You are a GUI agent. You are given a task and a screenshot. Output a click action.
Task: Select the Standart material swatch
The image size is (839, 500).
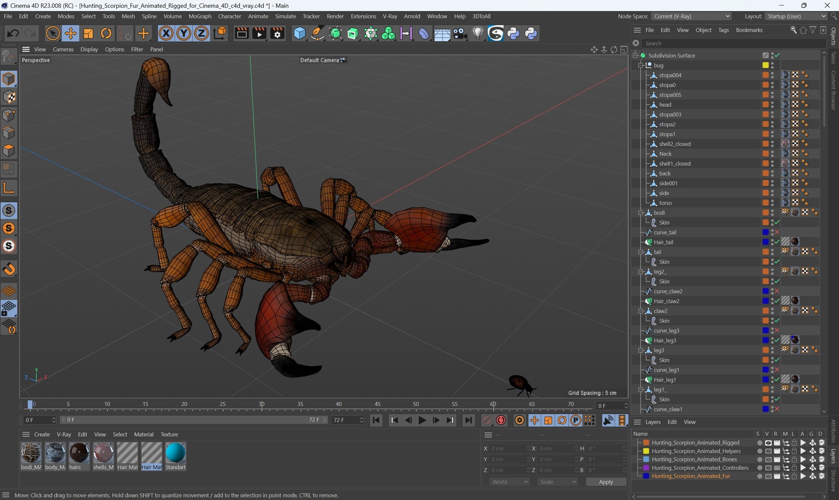(x=175, y=453)
